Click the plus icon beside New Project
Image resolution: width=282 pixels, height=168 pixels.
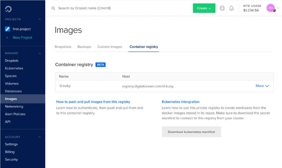pyautogui.click(x=8, y=37)
